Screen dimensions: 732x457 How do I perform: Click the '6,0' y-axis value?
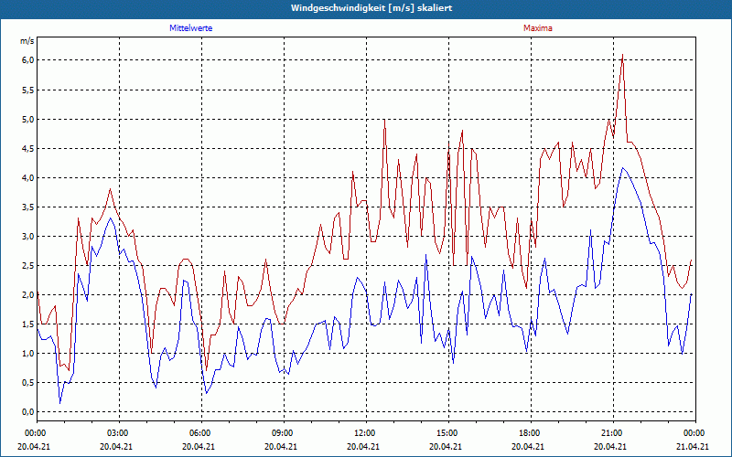(27, 60)
